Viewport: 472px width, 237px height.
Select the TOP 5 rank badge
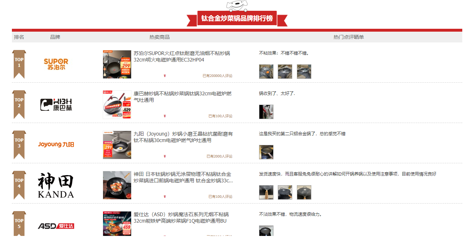point(19,224)
